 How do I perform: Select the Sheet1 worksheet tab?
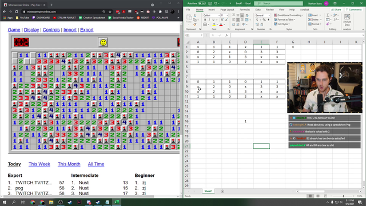click(208, 191)
